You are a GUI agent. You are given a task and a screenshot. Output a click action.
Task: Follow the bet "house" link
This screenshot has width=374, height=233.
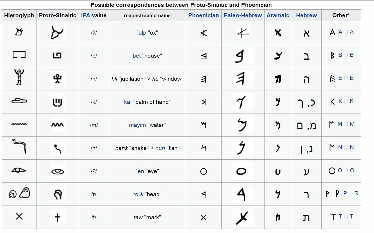click(x=137, y=56)
